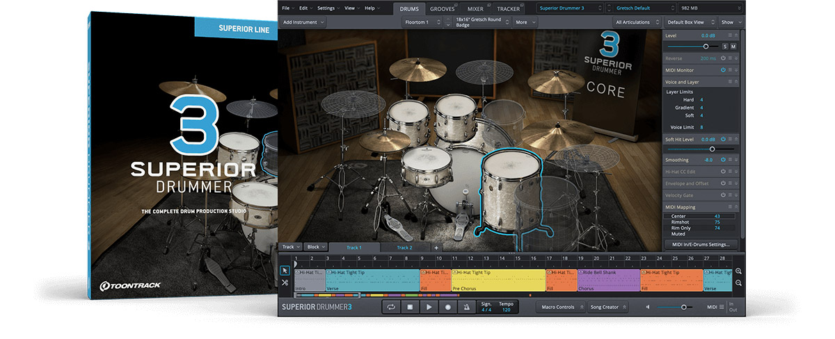Open MIDI In/E-Drums Settings
The image size is (835, 339).
tap(700, 245)
